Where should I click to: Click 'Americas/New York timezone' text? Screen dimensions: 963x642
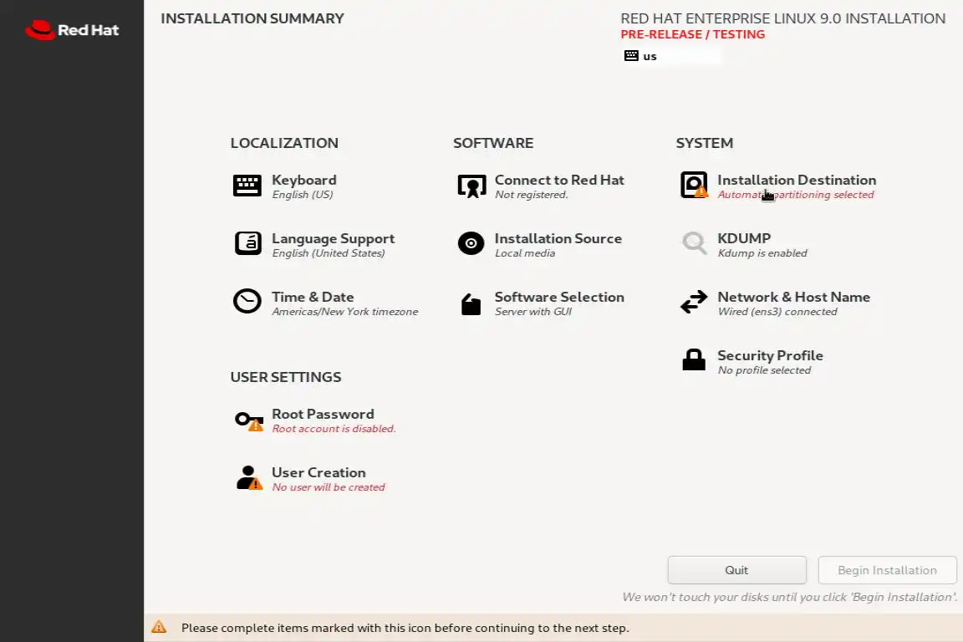(x=344, y=312)
